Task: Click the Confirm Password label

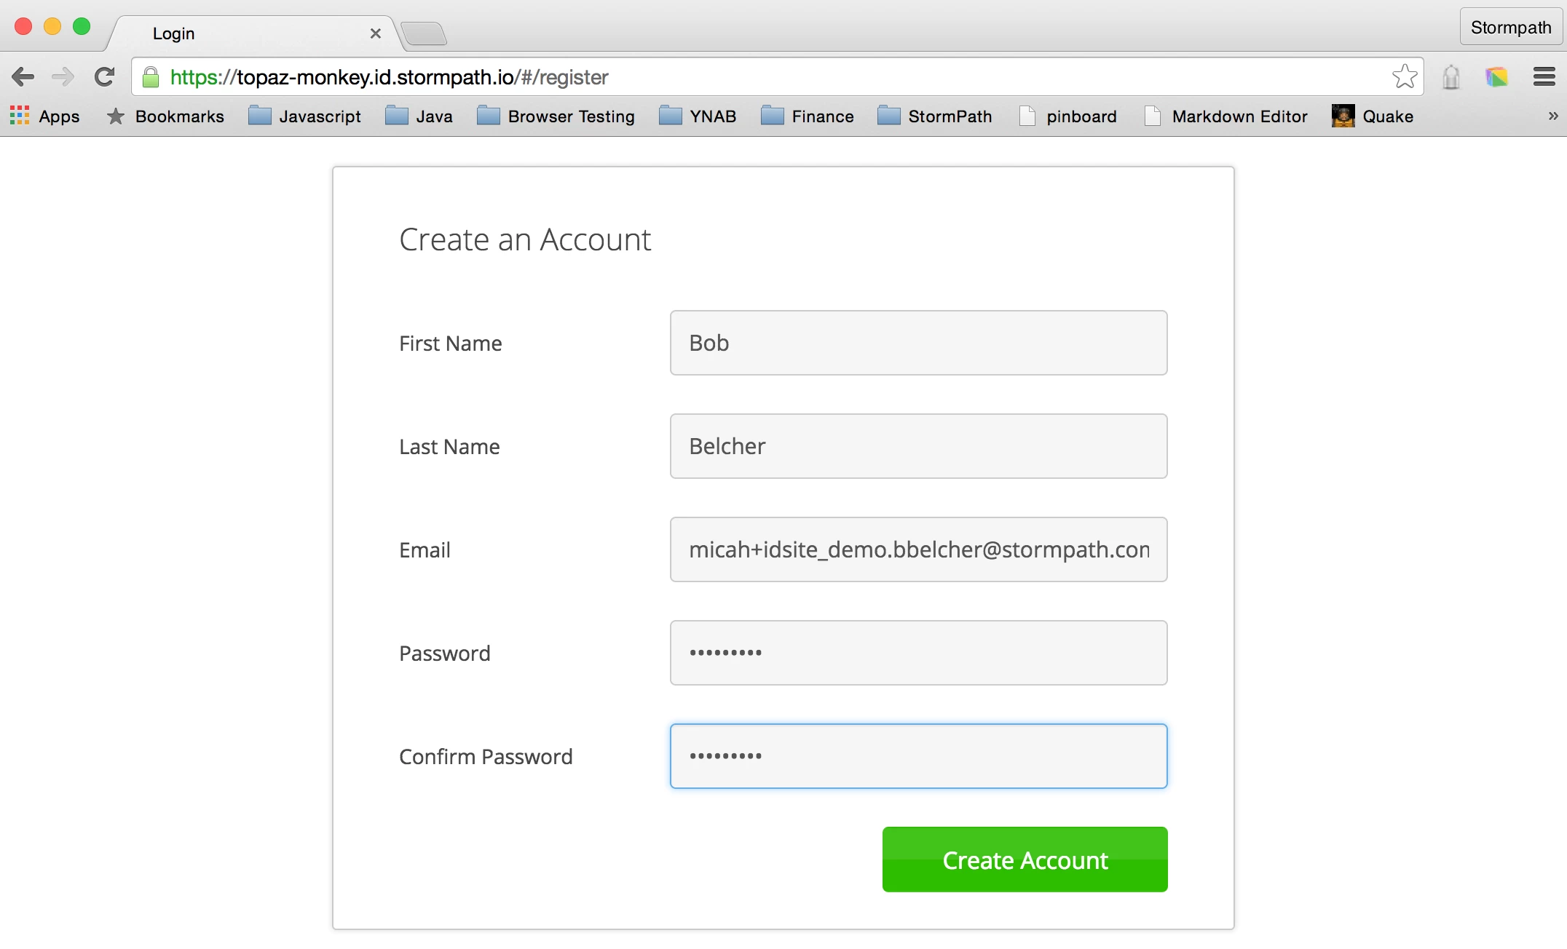Action: pyautogui.click(x=486, y=757)
